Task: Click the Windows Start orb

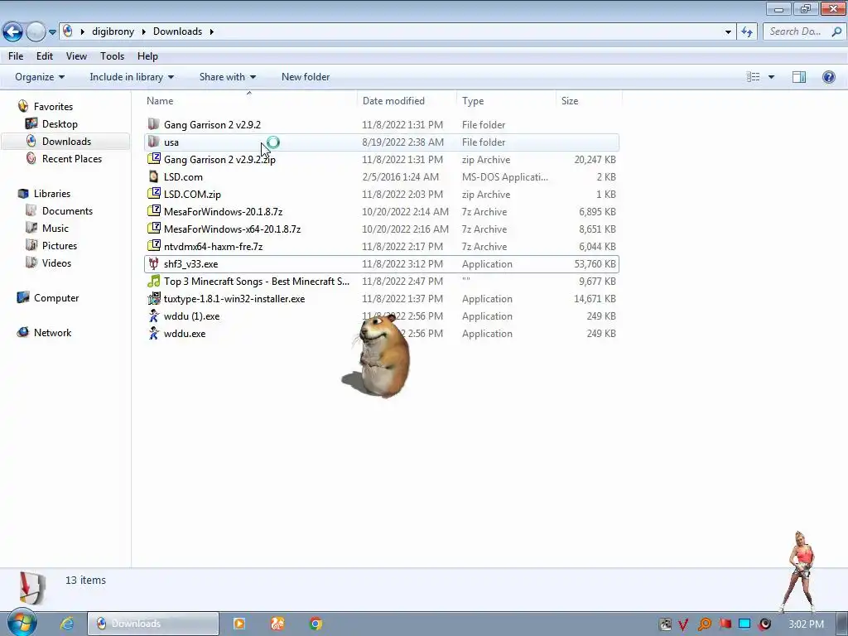Action: [22, 623]
